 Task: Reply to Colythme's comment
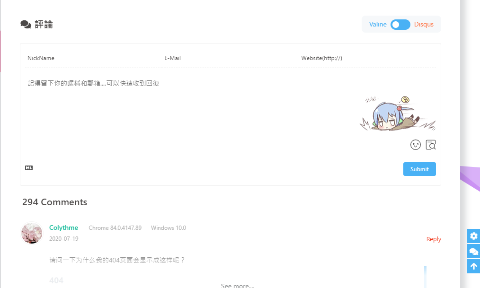tap(434, 239)
